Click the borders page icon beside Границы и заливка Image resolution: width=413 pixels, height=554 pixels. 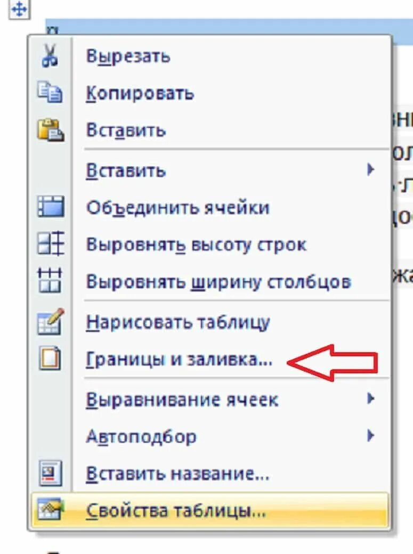[50, 359]
